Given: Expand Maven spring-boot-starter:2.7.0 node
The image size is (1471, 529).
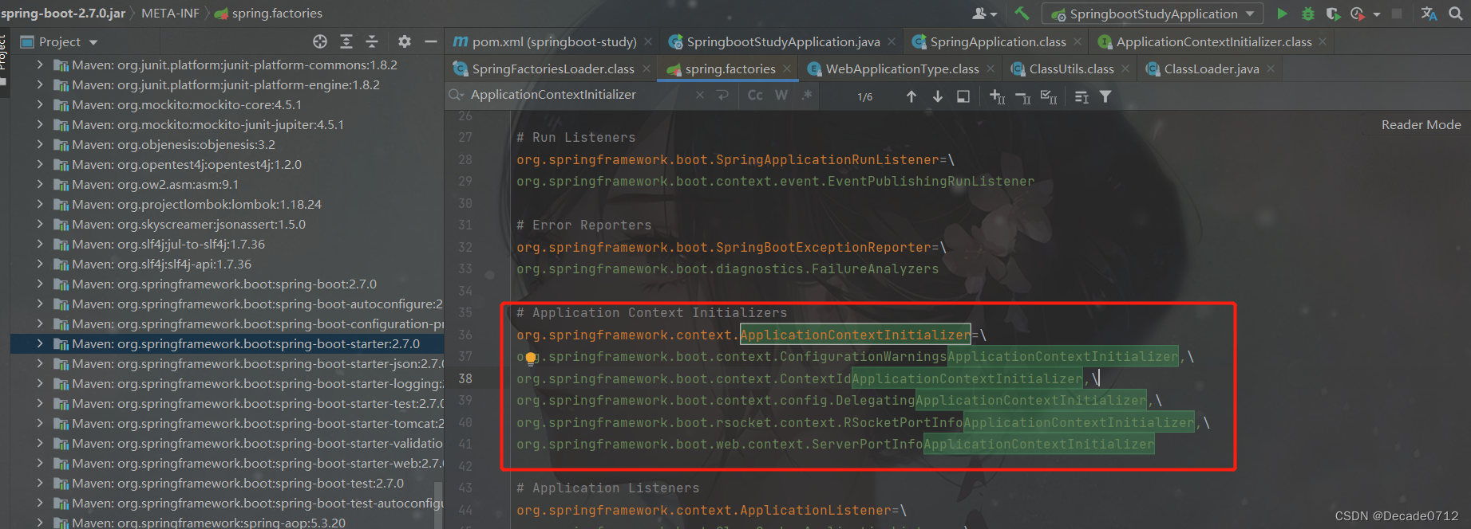Looking at the screenshot, I should click(x=40, y=343).
